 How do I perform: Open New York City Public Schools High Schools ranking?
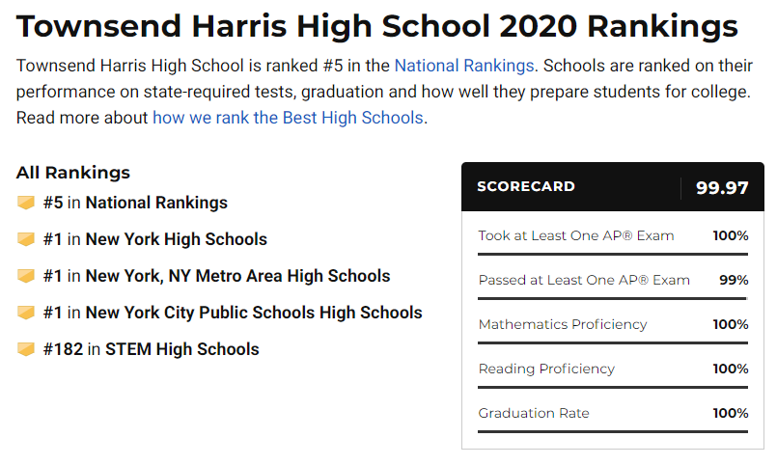pyautogui.click(x=233, y=313)
